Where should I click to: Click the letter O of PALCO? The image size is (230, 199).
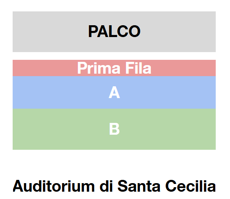coord(135,31)
